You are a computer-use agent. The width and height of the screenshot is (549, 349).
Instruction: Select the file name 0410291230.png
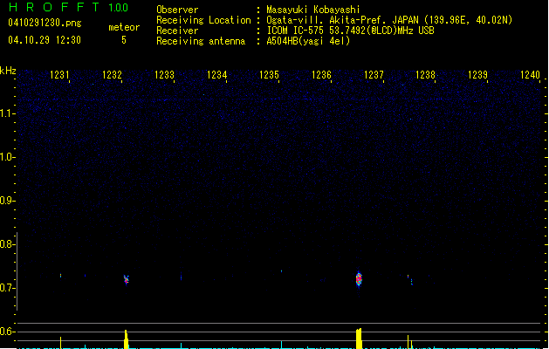coord(45,23)
